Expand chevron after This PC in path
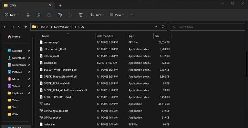The image size is (248, 128). pos(52,27)
